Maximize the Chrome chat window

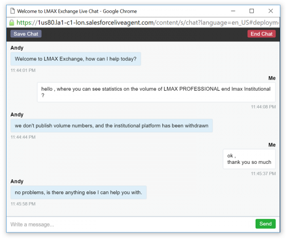pos(252,11)
